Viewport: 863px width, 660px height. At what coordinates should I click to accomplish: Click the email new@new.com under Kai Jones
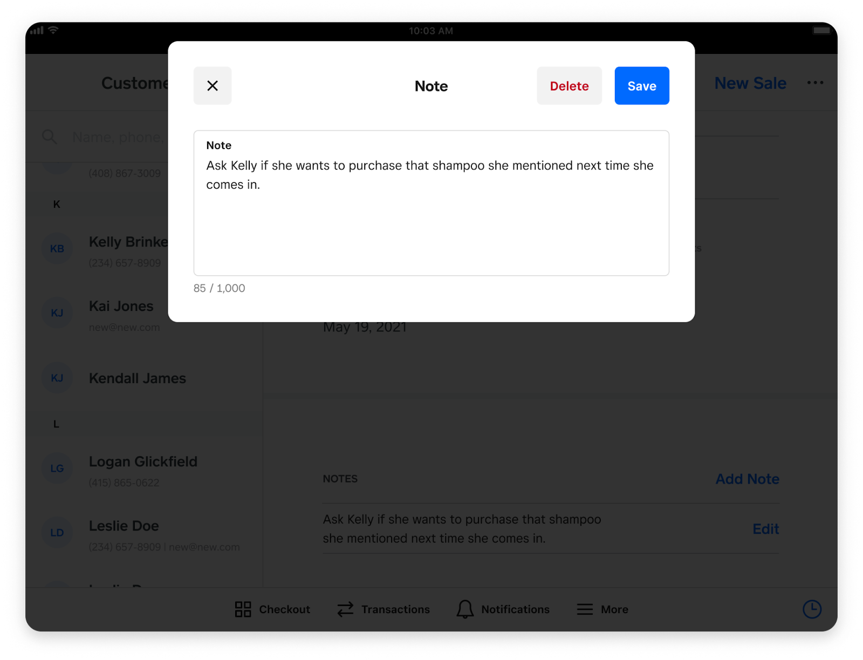[124, 327]
